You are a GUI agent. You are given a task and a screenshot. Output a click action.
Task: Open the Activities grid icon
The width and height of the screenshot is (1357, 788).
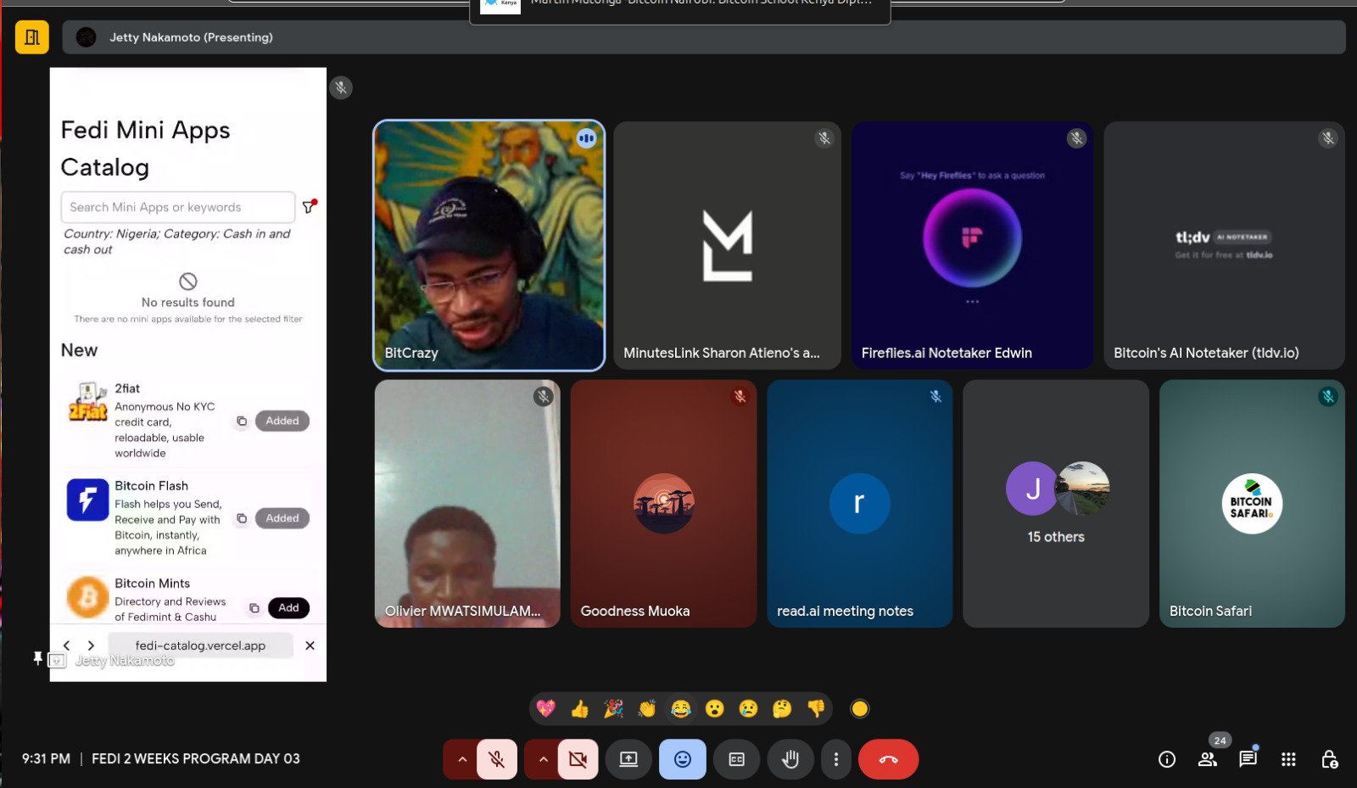pos(1288,759)
